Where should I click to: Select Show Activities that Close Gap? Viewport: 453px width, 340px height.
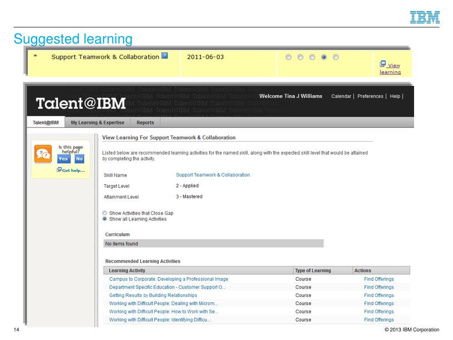click(x=104, y=213)
